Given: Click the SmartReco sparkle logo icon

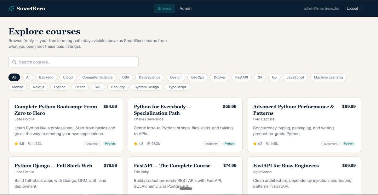Looking at the screenshot, I should [11, 8].
